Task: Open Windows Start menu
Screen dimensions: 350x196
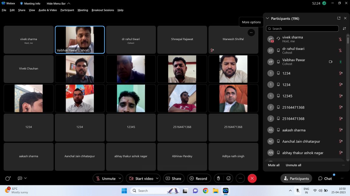Action: tap(124, 190)
